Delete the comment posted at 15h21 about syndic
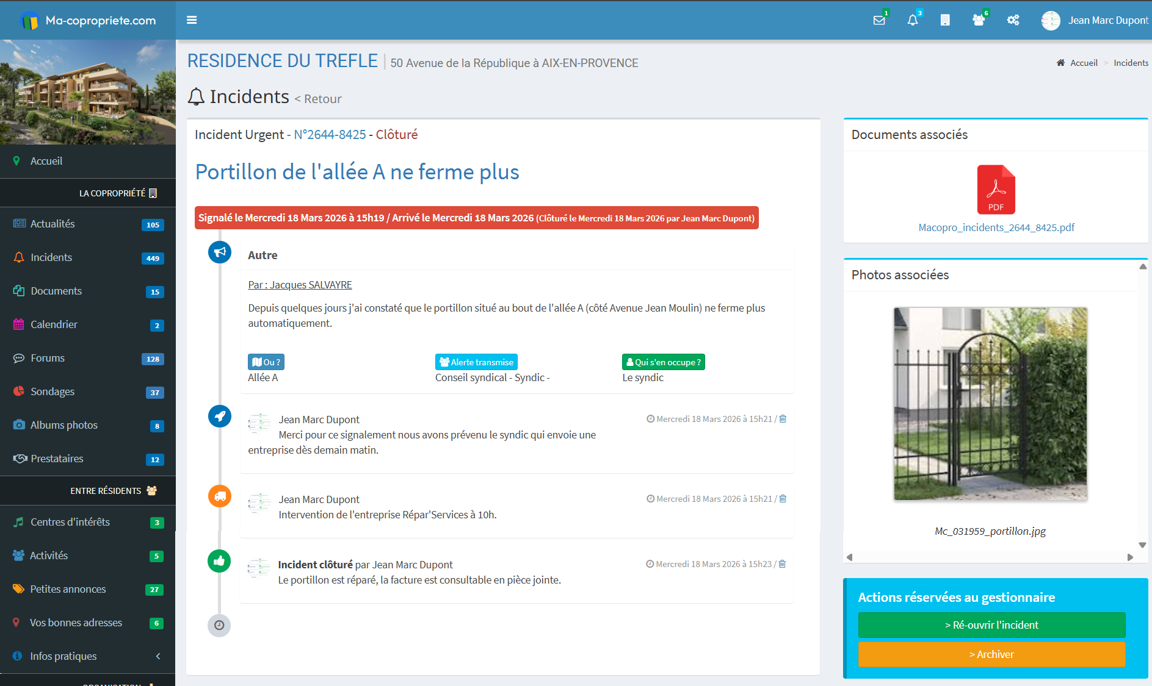Image resolution: width=1152 pixels, height=686 pixels. pos(783,419)
